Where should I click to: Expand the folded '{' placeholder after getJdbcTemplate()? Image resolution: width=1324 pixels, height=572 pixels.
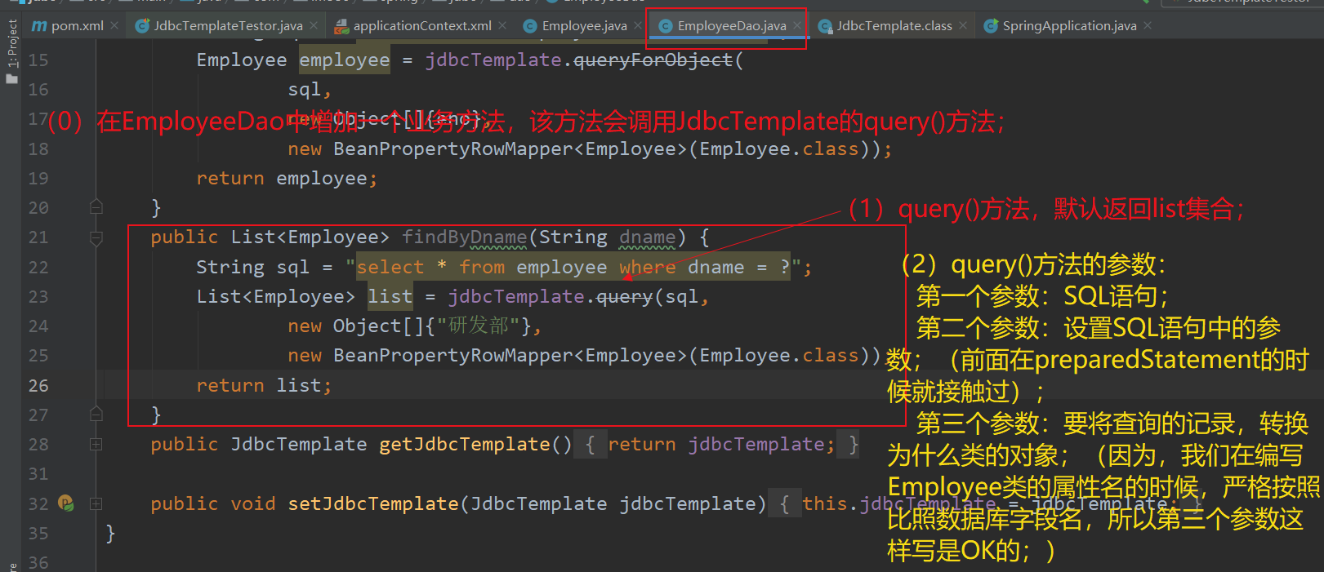(591, 445)
